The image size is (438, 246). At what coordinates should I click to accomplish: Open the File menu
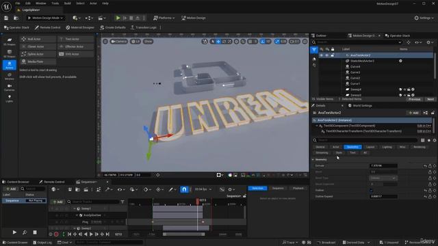point(18,3)
